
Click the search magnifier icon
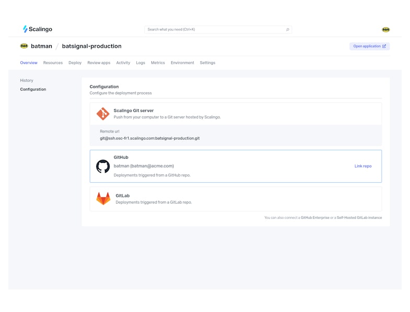pyautogui.click(x=288, y=30)
